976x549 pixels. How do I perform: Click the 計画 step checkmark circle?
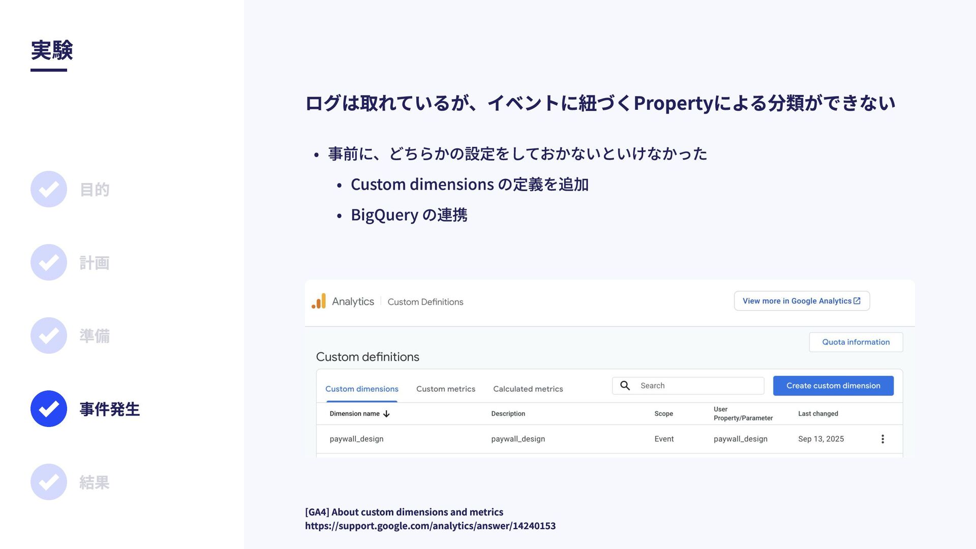coord(49,262)
